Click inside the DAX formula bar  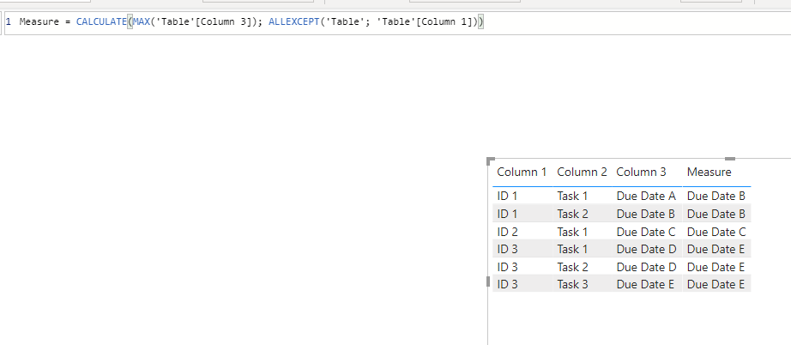395,22
